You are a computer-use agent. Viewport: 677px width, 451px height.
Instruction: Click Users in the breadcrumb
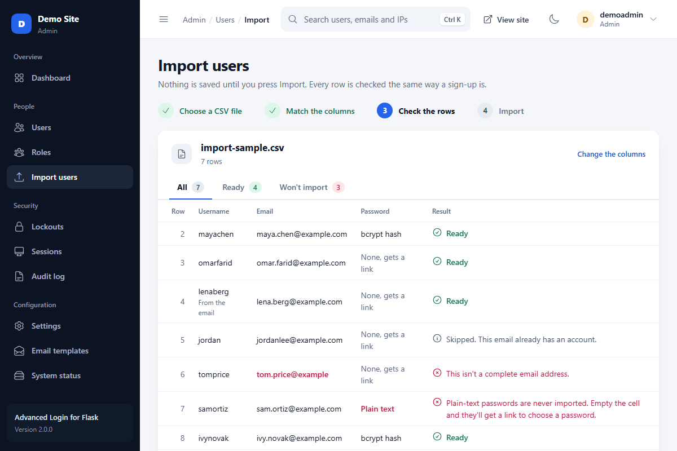(x=225, y=20)
